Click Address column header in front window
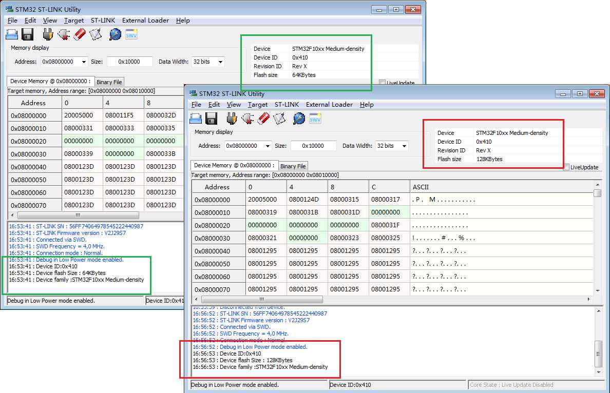This screenshot has width=610, height=393. [x=217, y=187]
